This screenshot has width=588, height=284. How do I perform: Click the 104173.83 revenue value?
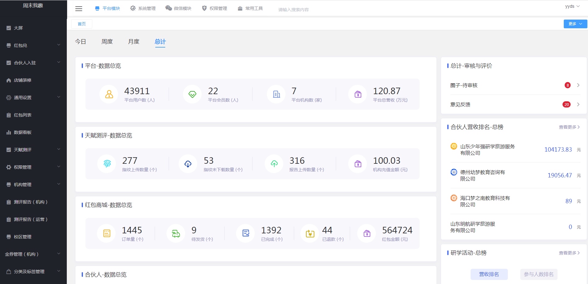[558, 149]
